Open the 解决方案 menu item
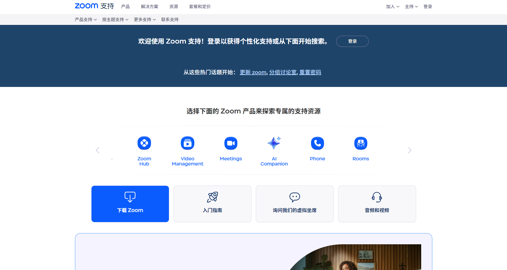Viewport: 507px width, 270px height. [149, 6]
